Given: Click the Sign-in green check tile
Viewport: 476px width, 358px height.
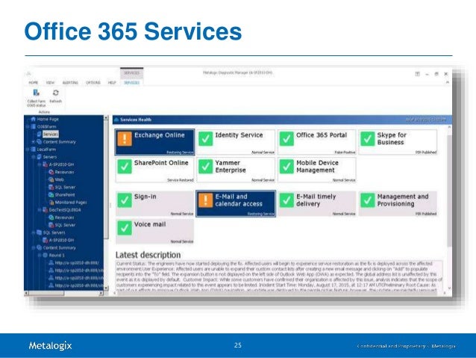Looking at the screenshot, I should click(155, 204).
